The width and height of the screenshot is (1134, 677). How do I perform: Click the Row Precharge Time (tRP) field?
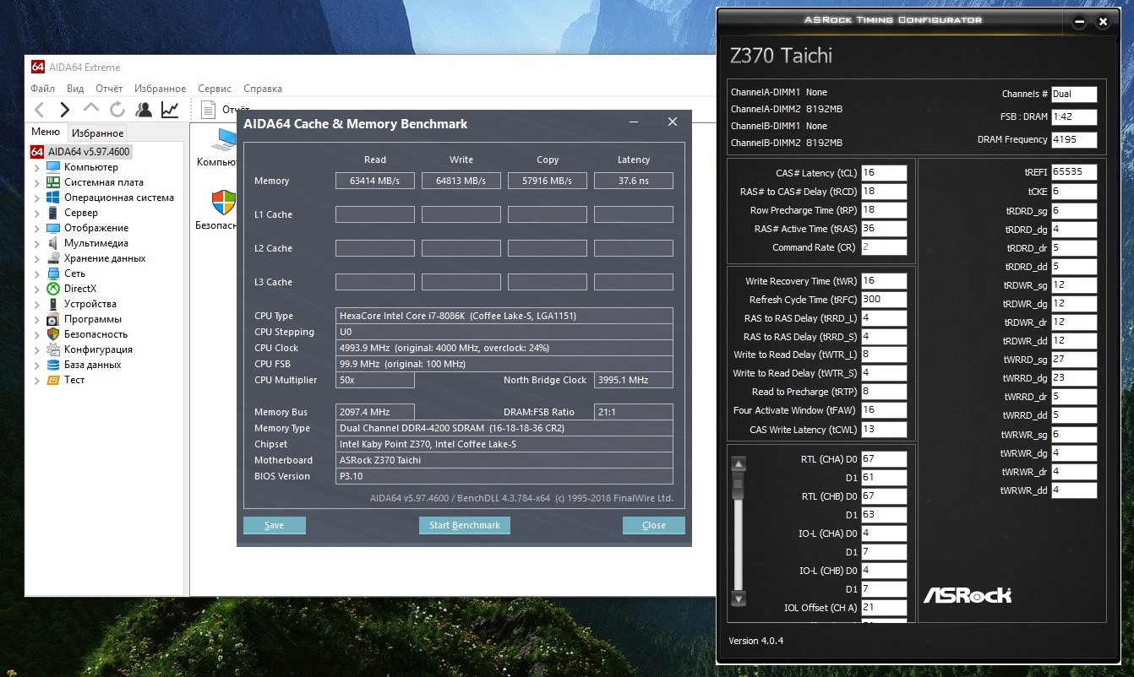point(883,210)
